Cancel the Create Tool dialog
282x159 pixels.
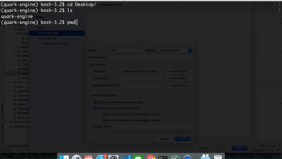164,139
